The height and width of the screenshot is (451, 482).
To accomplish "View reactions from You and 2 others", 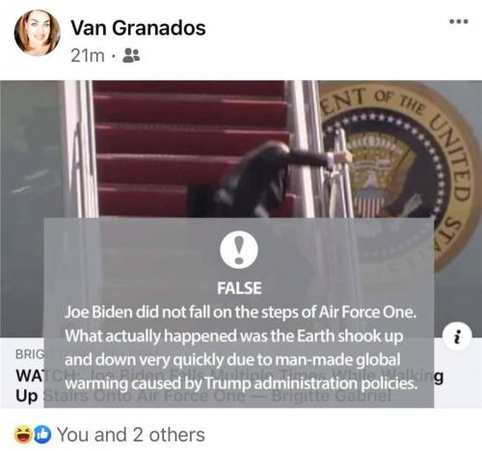I will click(131, 435).
